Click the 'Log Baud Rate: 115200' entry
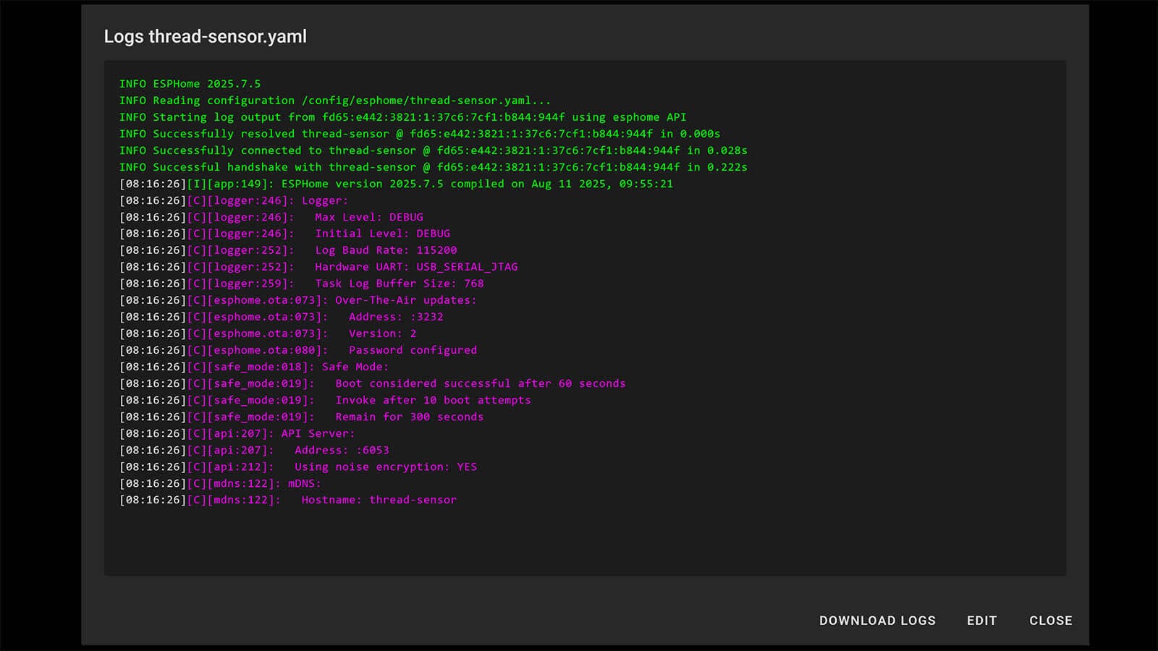Viewport: 1158px width, 651px height. [x=385, y=250]
